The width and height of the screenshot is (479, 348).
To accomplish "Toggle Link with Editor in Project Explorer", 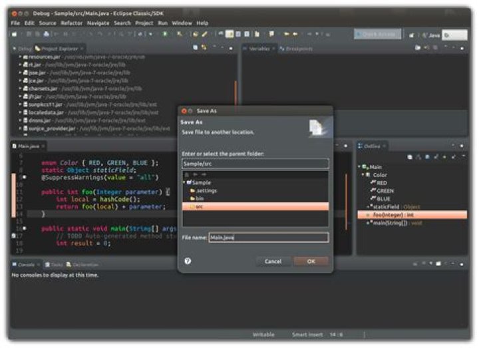I will (x=204, y=47).
